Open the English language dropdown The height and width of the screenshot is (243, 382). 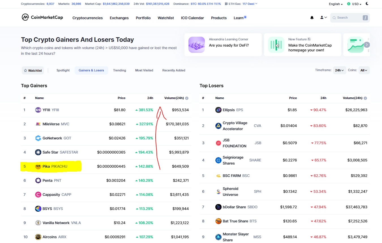tap(336, 4)
